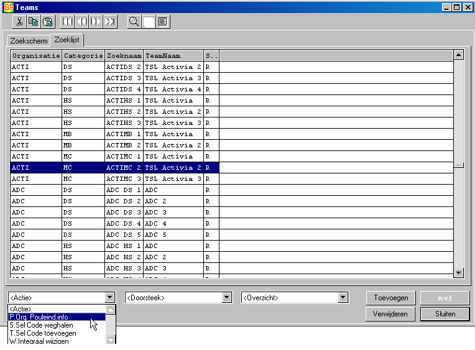This screenshot has height=350, width=475.
Task: Select row with Zoeknaam ACTIMC 1
Action: coord(114,157)
